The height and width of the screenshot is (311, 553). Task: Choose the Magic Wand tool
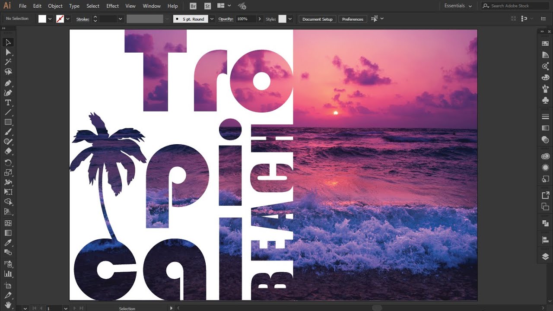tap(8, 62)
